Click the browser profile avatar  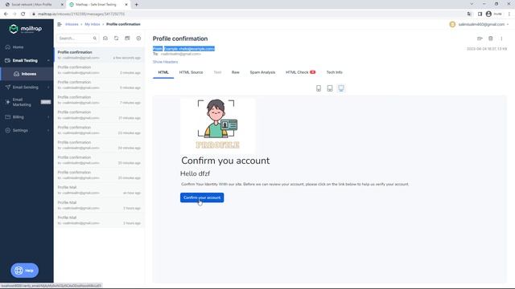[488, 14]
